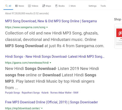This screenshot has width=122, height=110.
Task: Open the Kalank sitelink
Action: coord(45,93)
